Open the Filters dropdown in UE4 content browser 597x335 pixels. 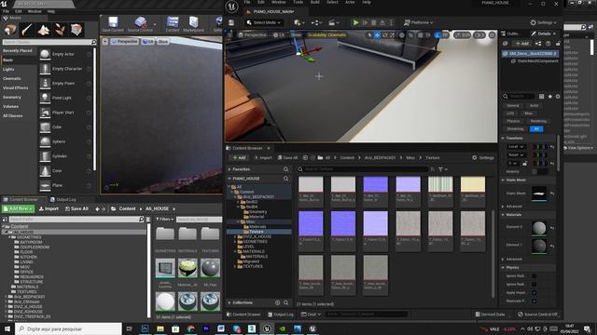pos(164,220)
